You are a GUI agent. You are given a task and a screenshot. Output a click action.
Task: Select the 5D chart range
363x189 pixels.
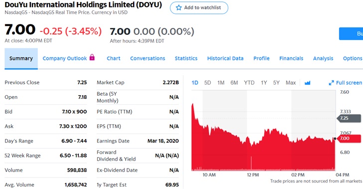tap(207, 83)
